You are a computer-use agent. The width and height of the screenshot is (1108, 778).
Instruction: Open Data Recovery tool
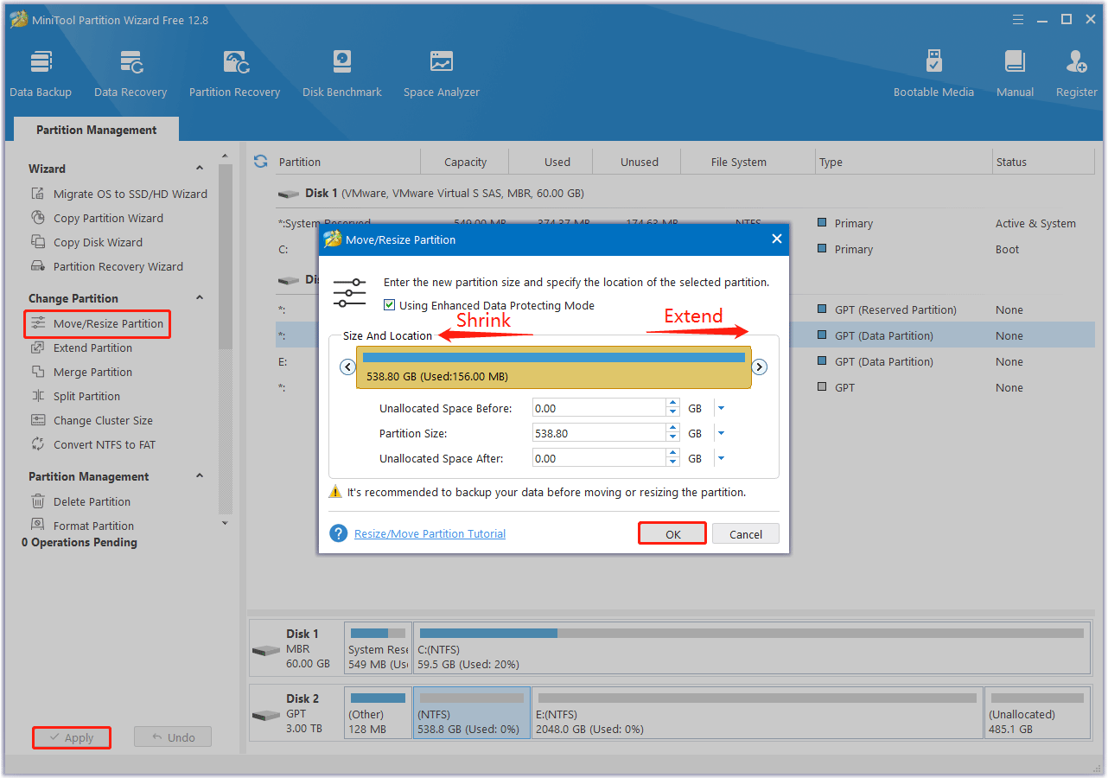pyautogui.click(x=131, y=73)
